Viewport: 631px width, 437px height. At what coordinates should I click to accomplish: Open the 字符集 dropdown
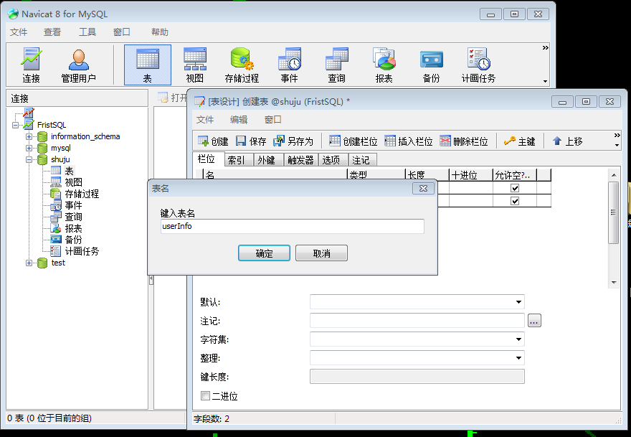[518, 339]
